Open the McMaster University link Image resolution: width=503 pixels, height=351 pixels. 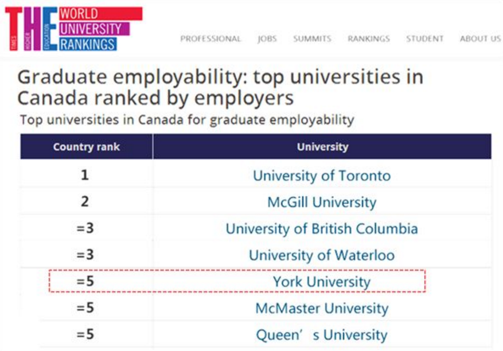(x=322, y=308)
